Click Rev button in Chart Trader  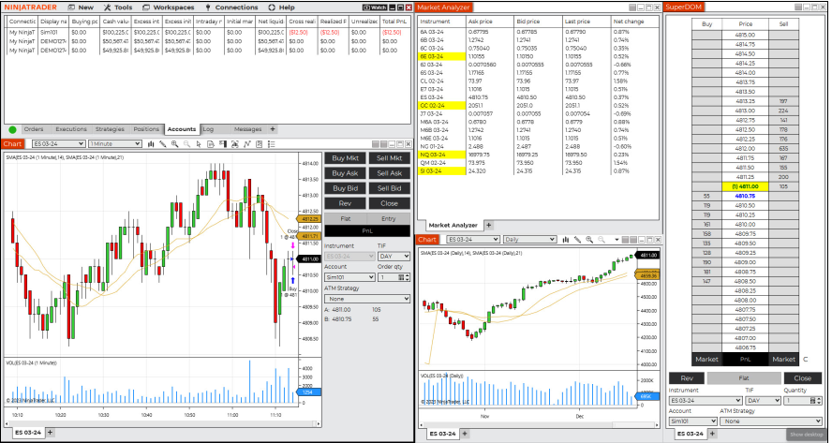346,203
